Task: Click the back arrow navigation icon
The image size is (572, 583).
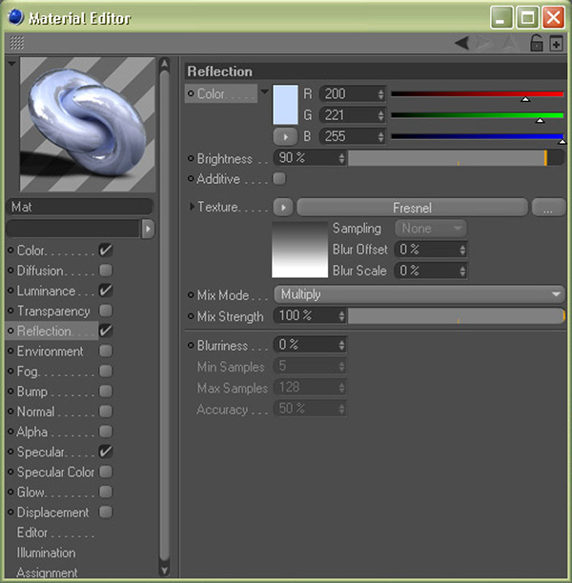Action: click(x=461, y=43)
